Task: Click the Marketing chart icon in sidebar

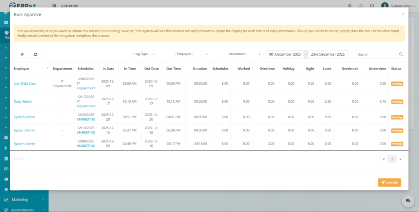Action: tap(7, 200)
